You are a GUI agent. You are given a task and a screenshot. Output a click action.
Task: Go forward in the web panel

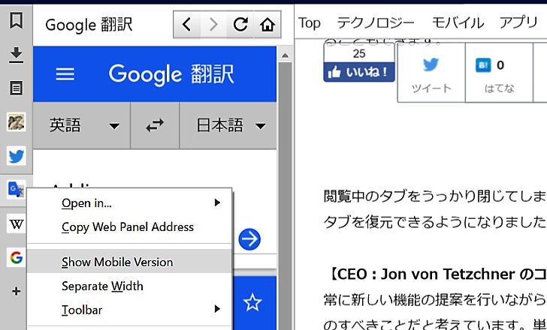point(213,25)
